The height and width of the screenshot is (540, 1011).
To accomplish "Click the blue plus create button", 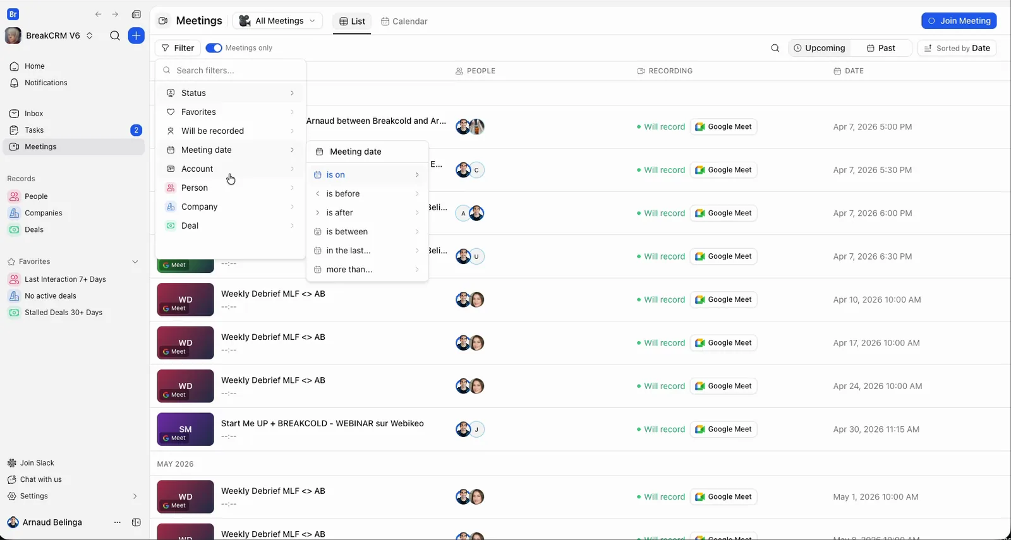I will [x=136, y=36].
